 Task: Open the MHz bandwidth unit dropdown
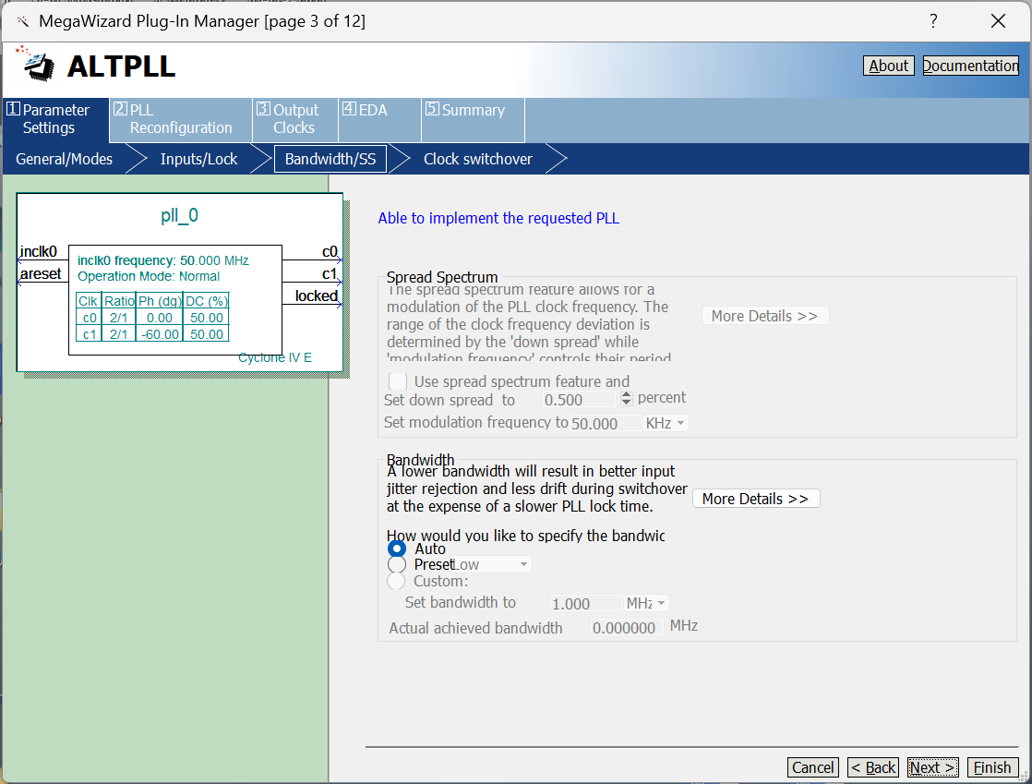646,603
